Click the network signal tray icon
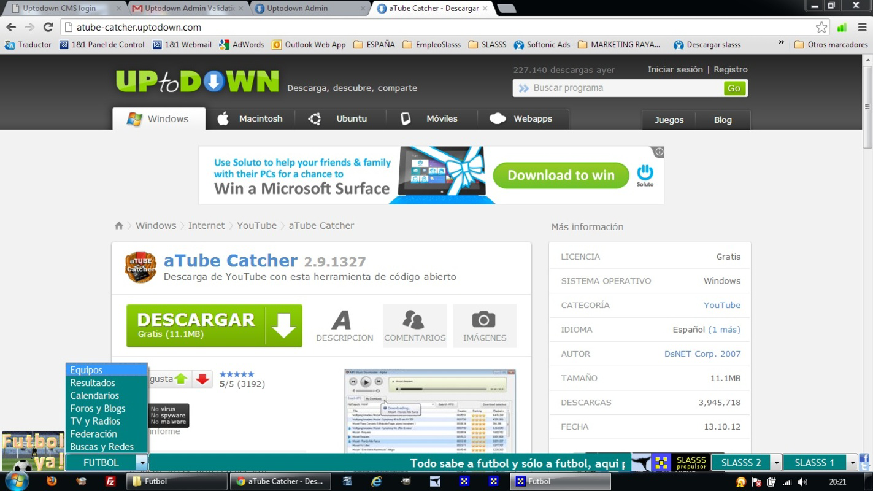Image resolution: width=873 pixels, height=491 pixels. (786, 482)
